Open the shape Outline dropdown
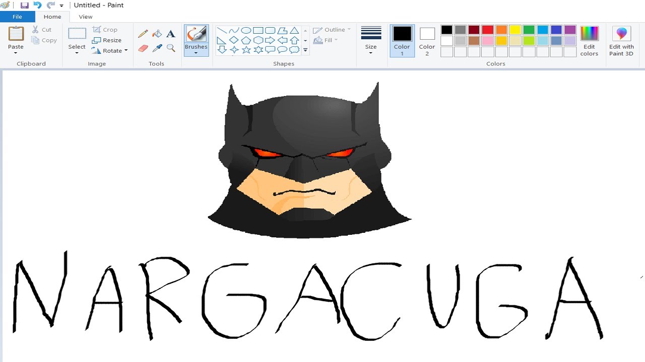 (332, 30)
